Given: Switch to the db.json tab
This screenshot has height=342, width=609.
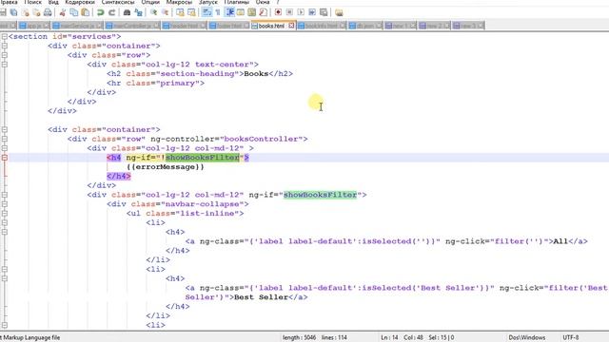Looking at the screenshot, I should point(365,26).
